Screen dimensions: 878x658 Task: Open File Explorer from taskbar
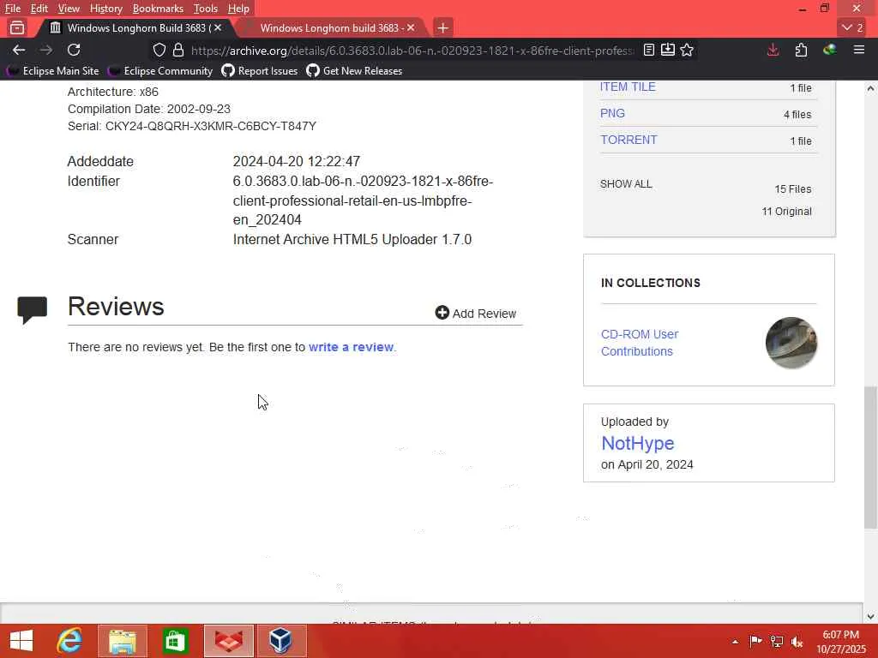(x=122, y=641)
